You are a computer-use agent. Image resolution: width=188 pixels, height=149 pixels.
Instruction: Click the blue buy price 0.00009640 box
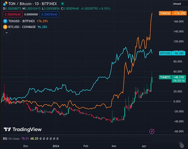click(x=49, y=14)
